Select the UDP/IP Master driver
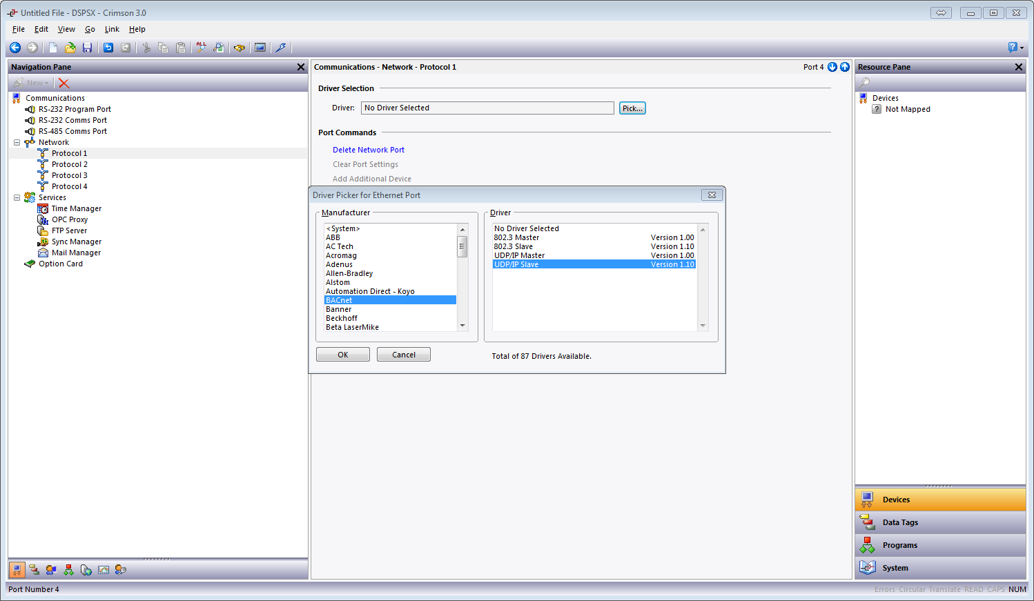1034x601 pixels. [594, 255]
